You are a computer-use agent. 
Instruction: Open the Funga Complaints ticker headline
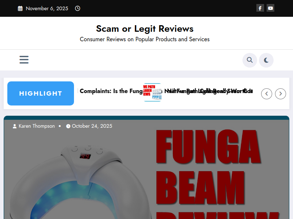click(x=110, y=91)
